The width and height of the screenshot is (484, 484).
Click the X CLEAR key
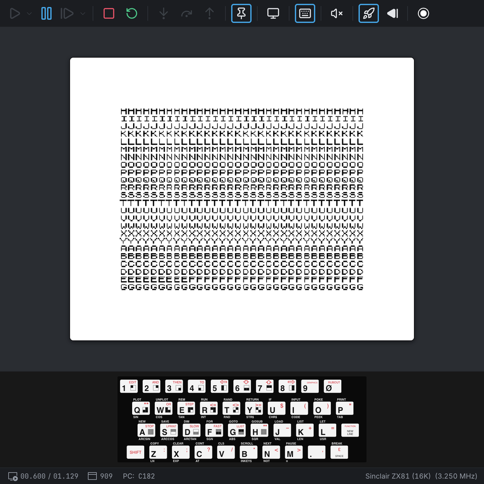[x=181, y=452]
